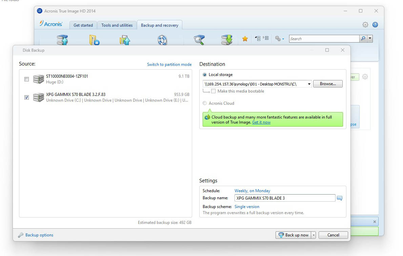The image size is (403, 256).
Task: Click the Browse... button
Action: 328,84
